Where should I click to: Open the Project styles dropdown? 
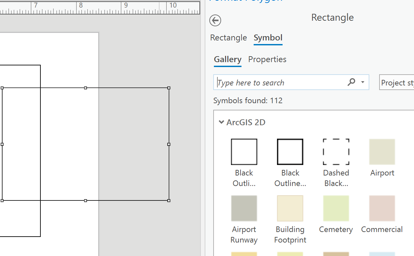pyautogui.click(x=397, y=82)
